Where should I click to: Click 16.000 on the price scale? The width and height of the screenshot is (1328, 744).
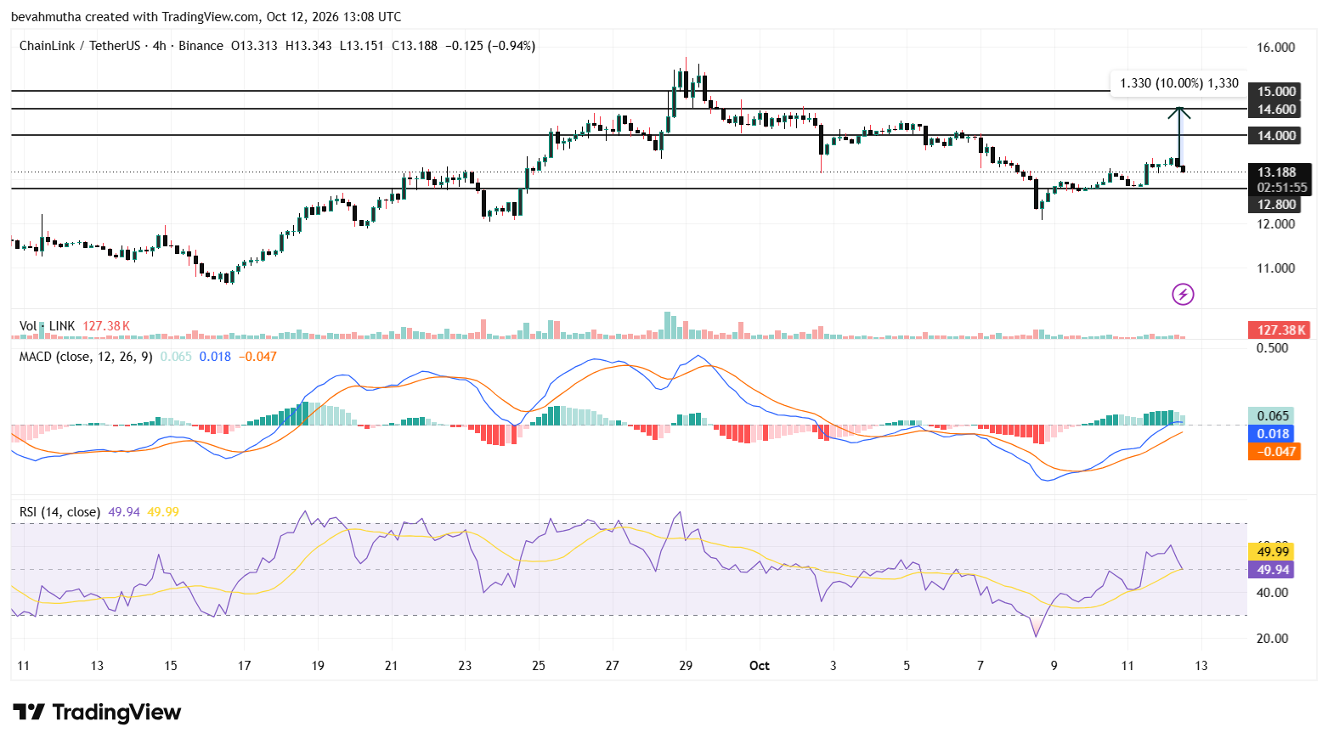point(1276,48)
